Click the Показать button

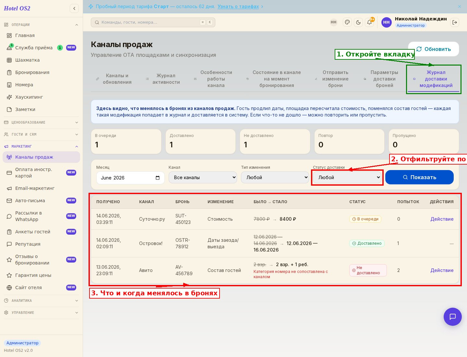[419, 177]
